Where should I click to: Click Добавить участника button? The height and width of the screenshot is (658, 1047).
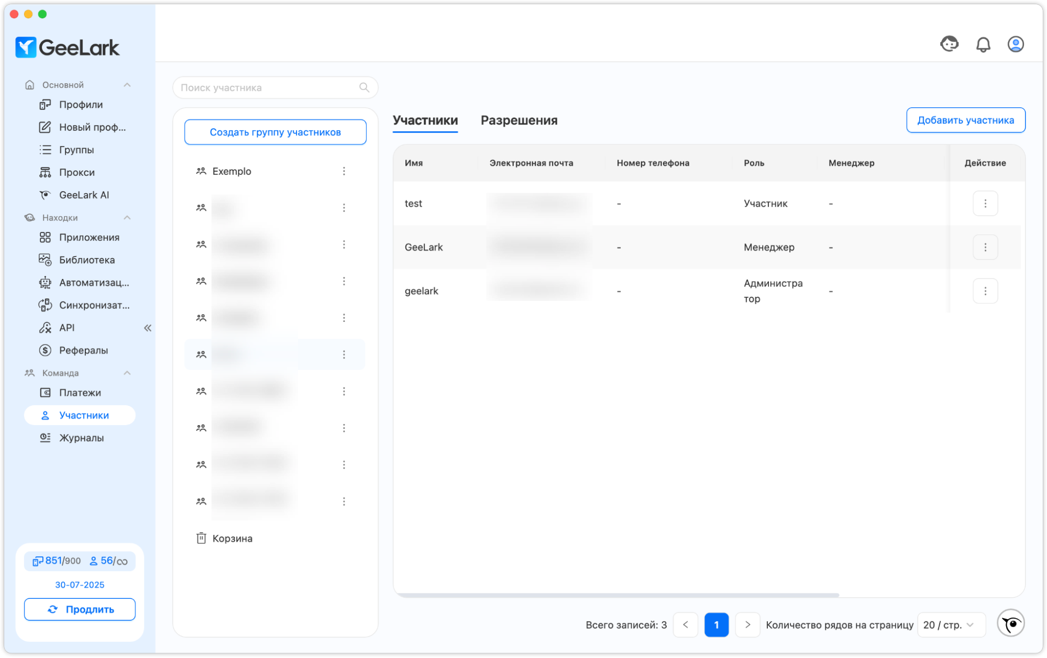[965, 120]
